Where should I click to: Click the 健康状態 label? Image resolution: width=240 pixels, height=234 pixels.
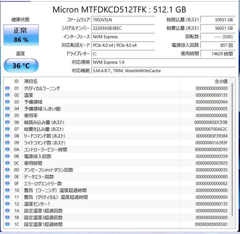[21, 20]
